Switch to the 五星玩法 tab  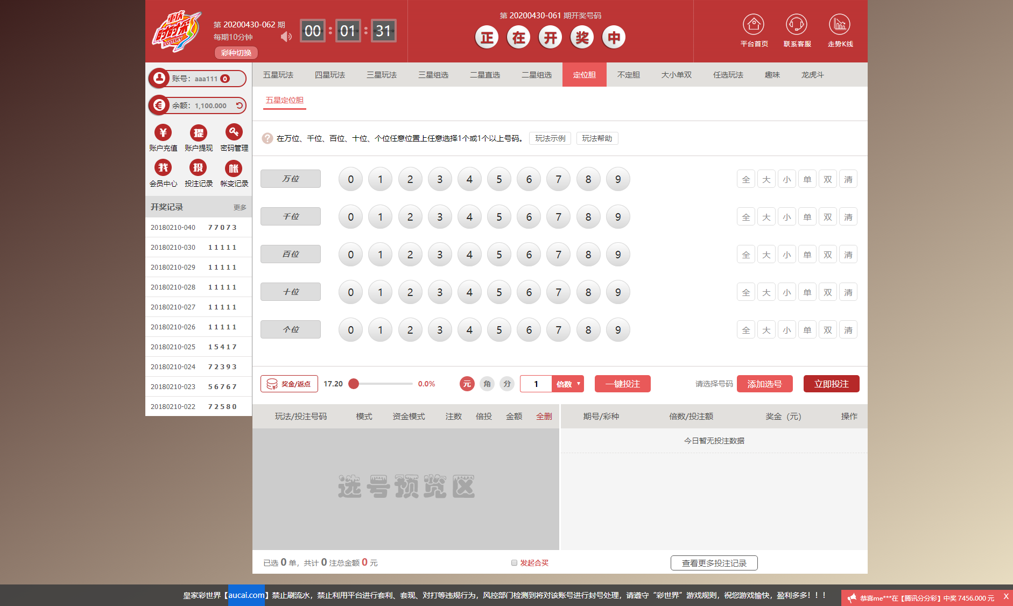[278, 75]
